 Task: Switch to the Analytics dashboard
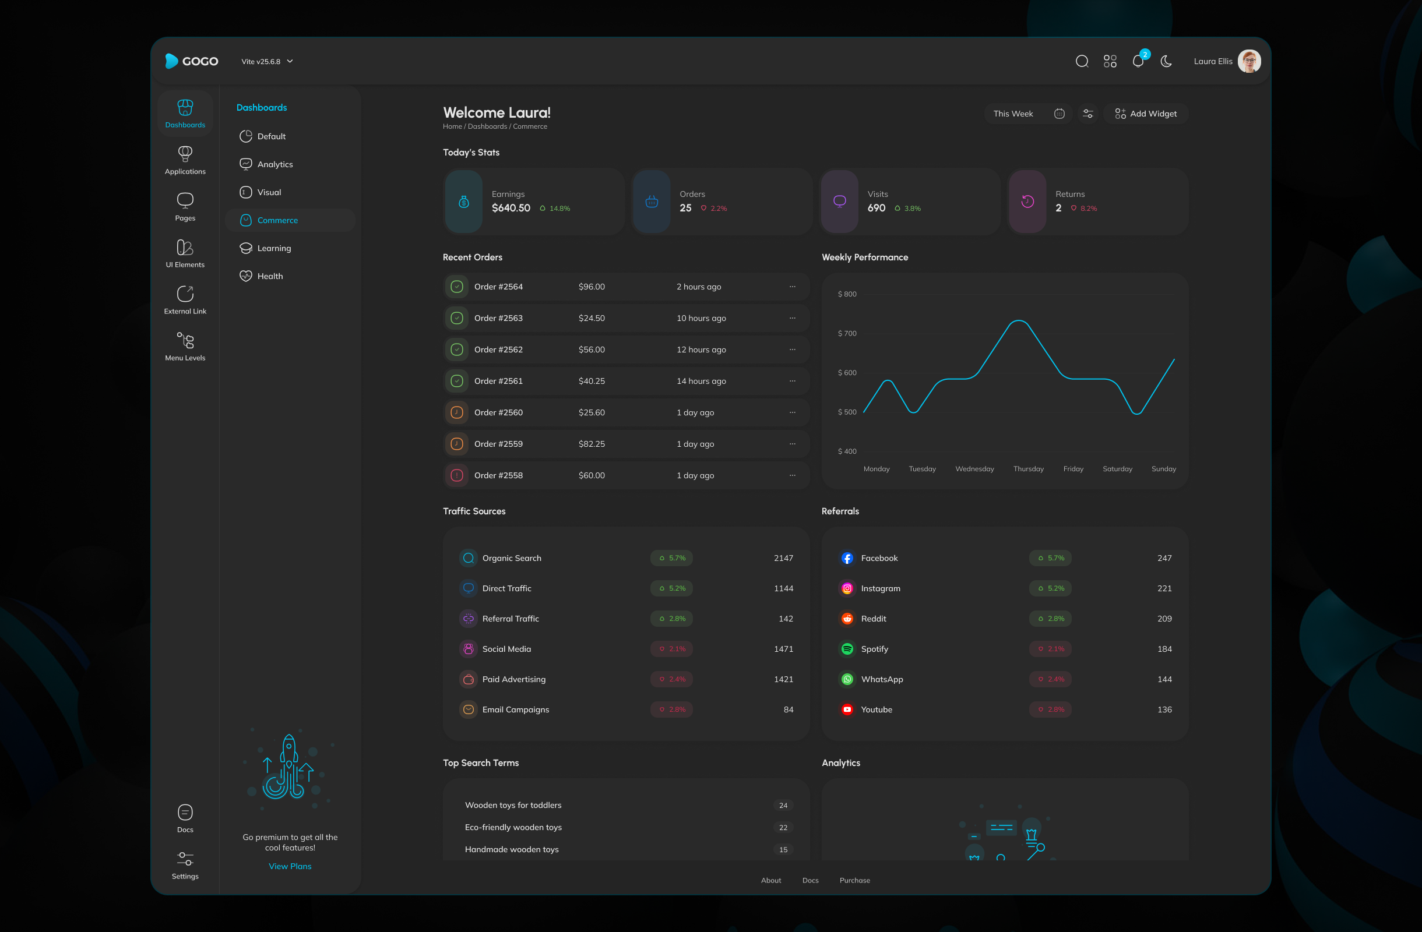(x=276, y=164)
